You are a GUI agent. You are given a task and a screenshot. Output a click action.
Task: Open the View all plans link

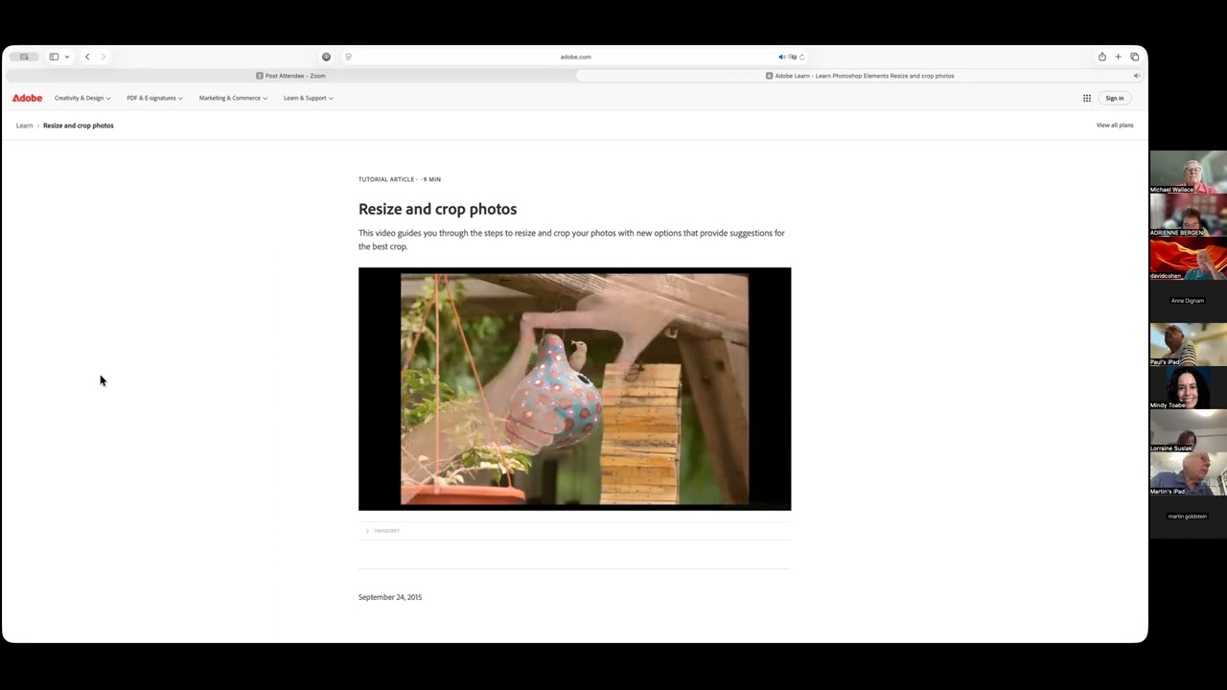tap(1115, 125)
